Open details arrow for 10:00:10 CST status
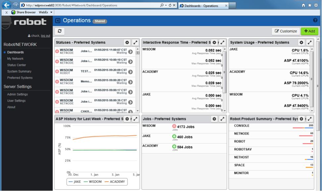This screenshot has width=322, height=191. click(x=130, y=62)
